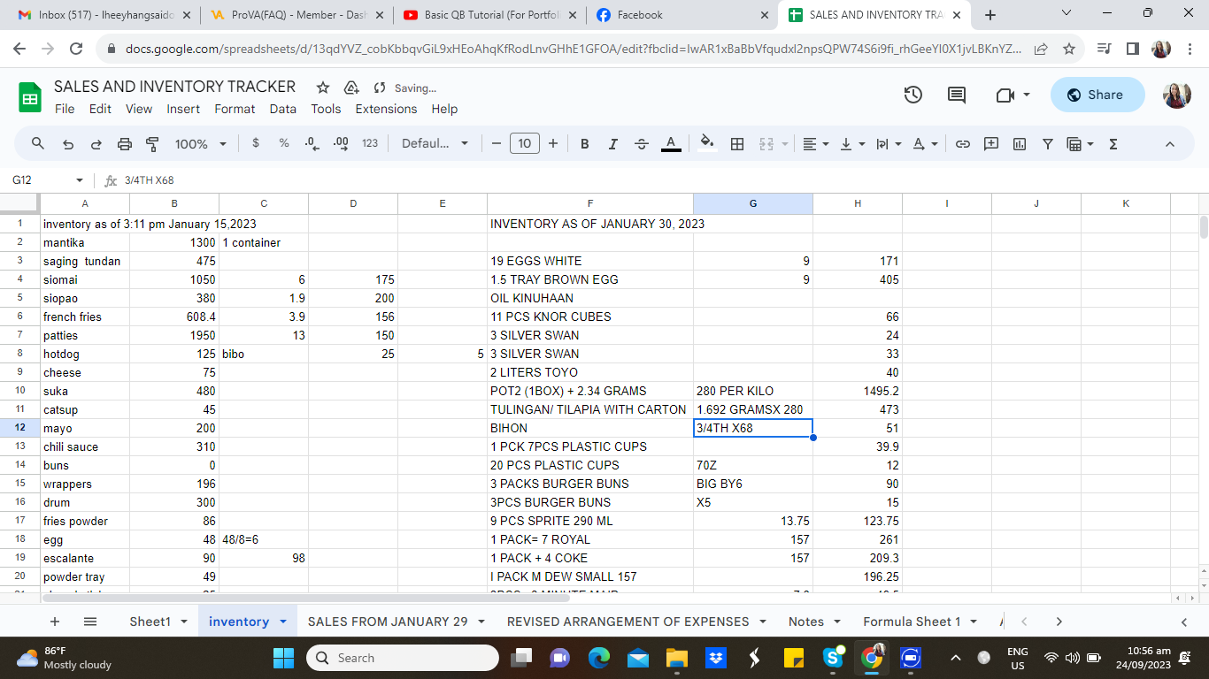Star this spreadsheet document

pyautogui.click(x=323, y=88)
